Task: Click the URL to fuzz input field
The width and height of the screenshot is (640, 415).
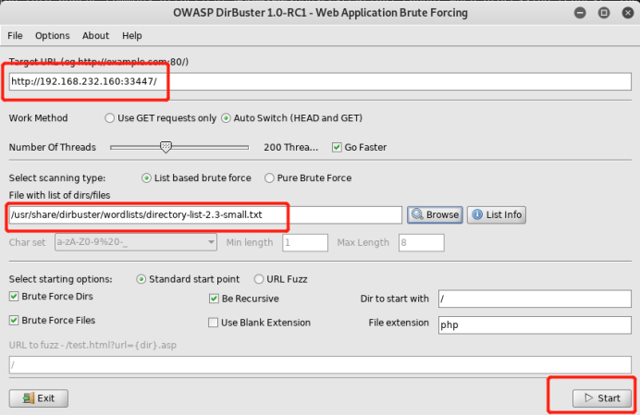Action: [320, 365]
